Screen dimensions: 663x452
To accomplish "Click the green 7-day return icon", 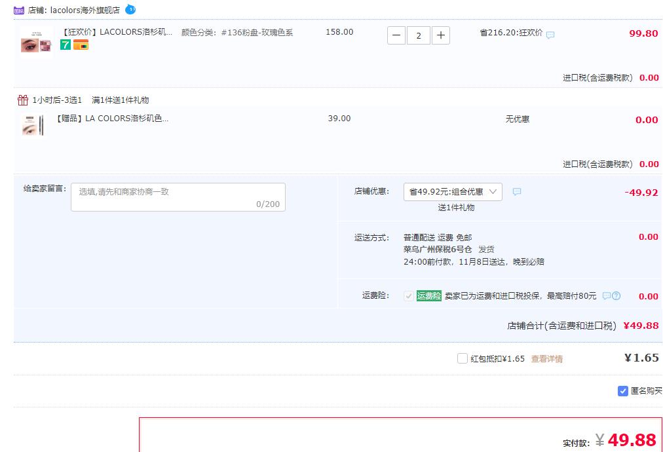I will click(65, 45).
